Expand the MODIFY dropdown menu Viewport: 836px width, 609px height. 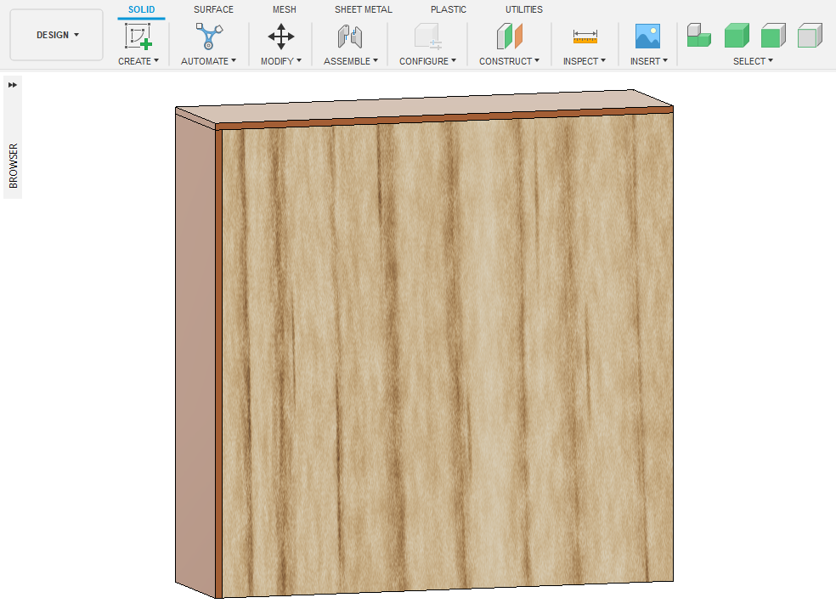click(x=281, y=61)
